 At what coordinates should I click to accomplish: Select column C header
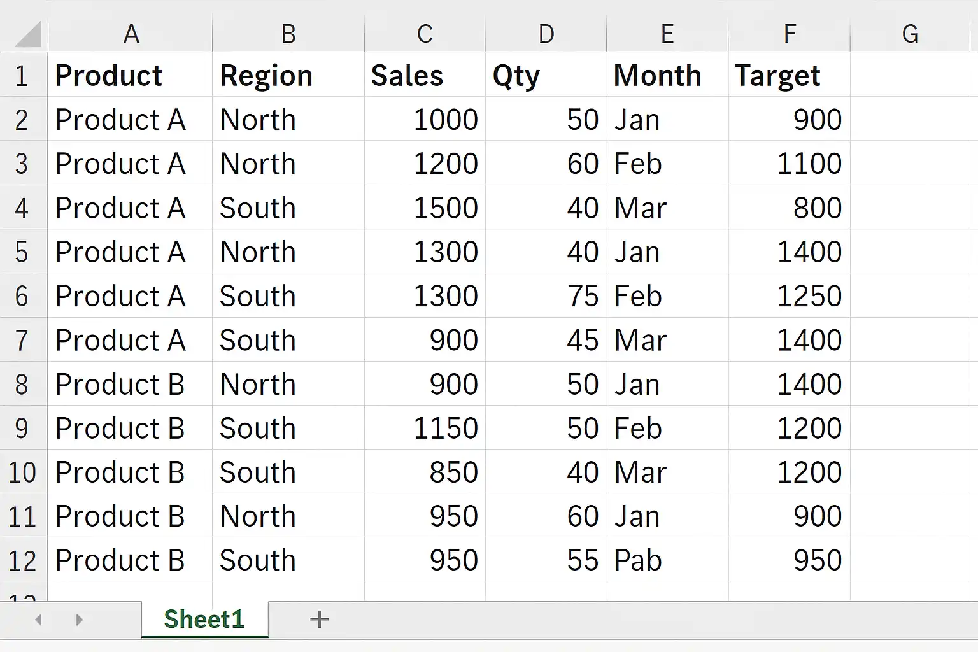[425, 34]
